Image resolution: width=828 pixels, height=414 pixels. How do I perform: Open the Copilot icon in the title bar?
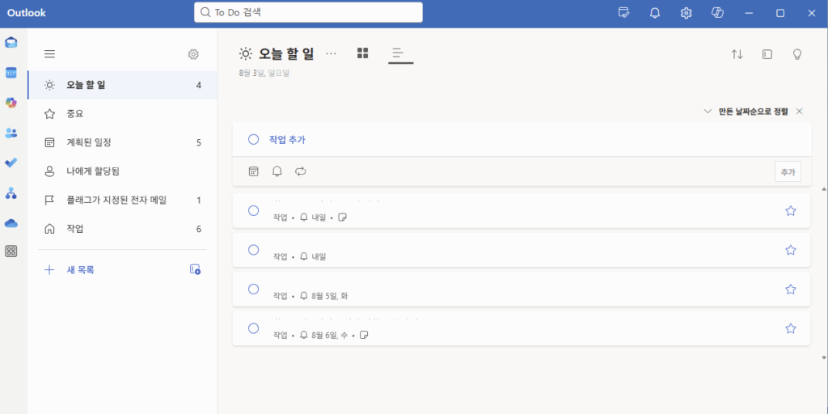point(717,13)
